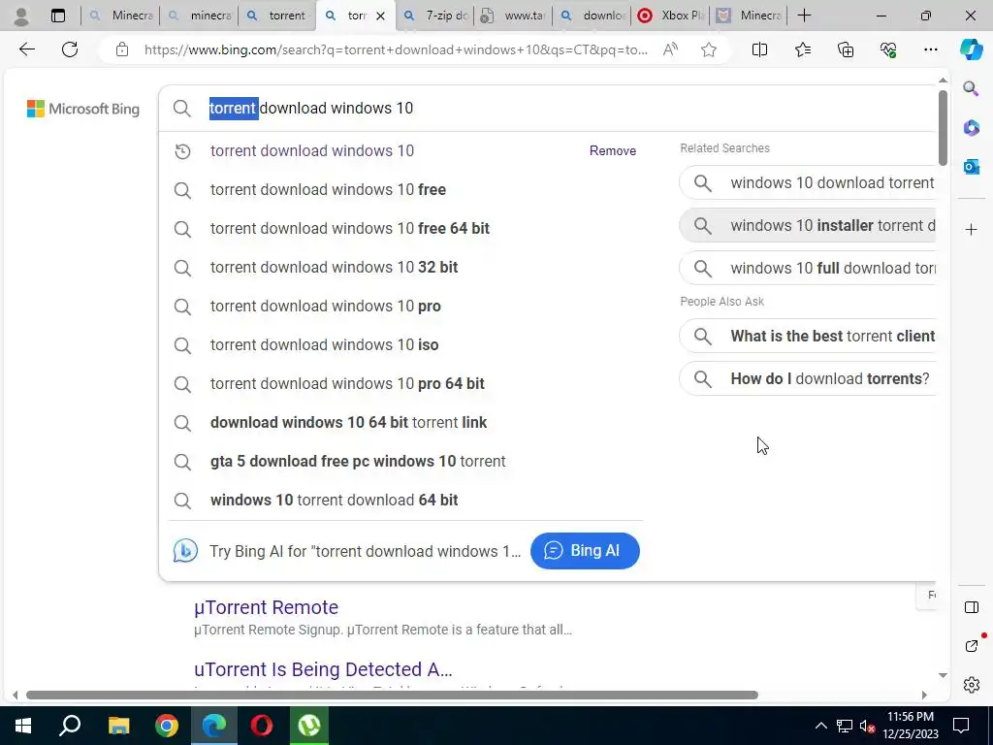Reload the page with the Refresh icon
Image resolution: width=993 pixels, height=745 pixels.
pyautogui.click(x=70, y=49)
